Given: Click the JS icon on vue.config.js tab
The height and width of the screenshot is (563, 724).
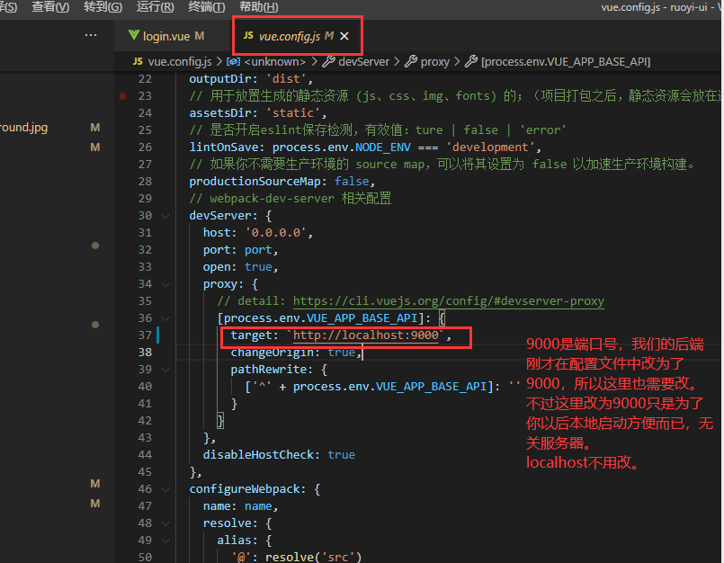Looking at the screenshot, I should point(248,36).
